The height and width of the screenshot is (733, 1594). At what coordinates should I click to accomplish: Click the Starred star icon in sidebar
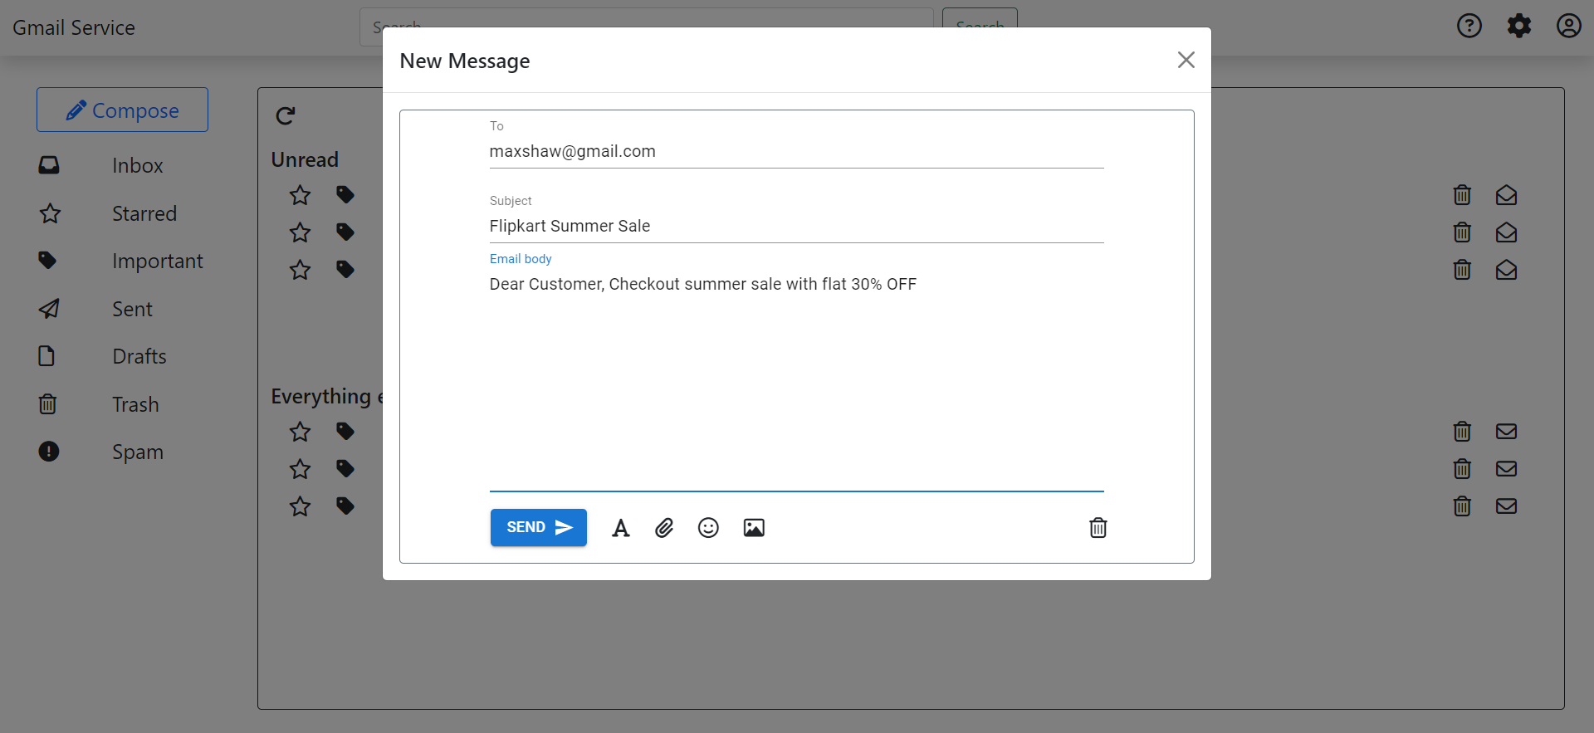coord(50,213)
